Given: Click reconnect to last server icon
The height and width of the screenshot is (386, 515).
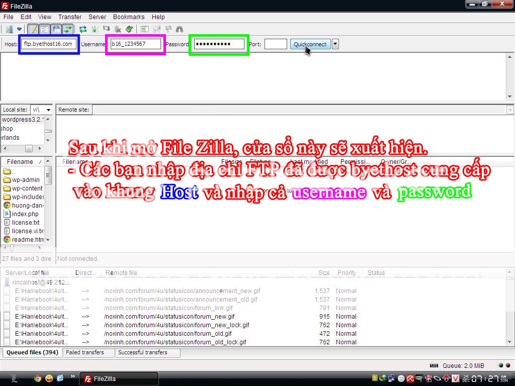Looking at the screenshot, I should 129,29.
